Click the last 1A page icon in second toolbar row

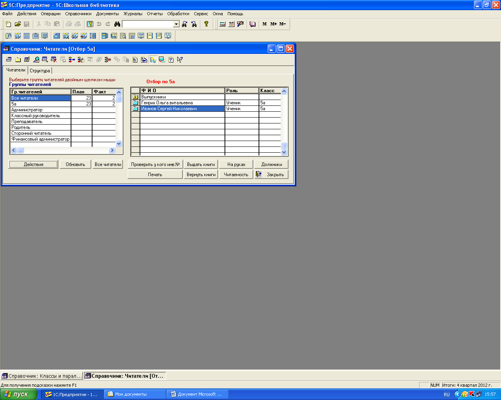[168, 36]
